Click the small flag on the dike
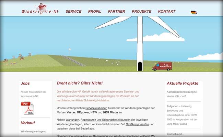Viewport: 223px width, 137px height. (70, 49)
